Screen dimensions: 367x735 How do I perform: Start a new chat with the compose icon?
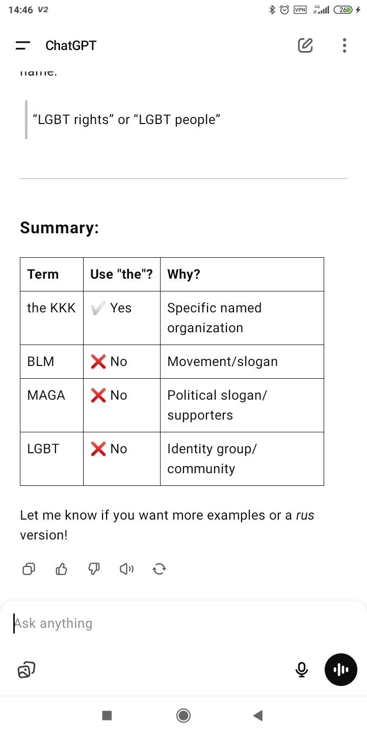tap(305, 45)
